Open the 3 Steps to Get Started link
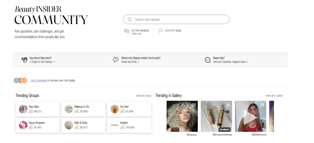314x143 pixels. [x=42, y=62]
